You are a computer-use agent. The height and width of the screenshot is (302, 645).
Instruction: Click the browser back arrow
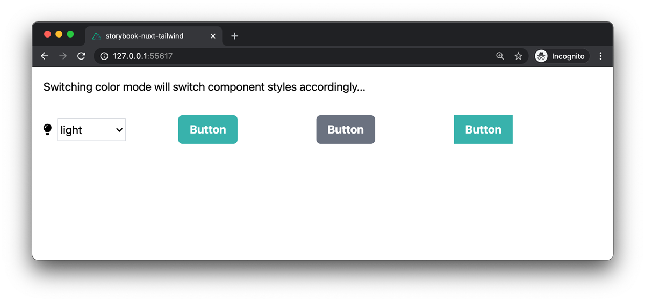(45, 56)
